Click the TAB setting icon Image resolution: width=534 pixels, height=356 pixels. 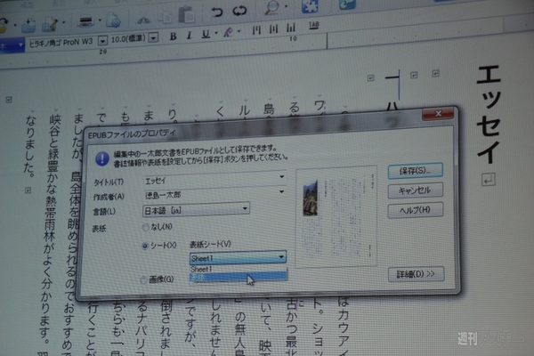(313, 25)
